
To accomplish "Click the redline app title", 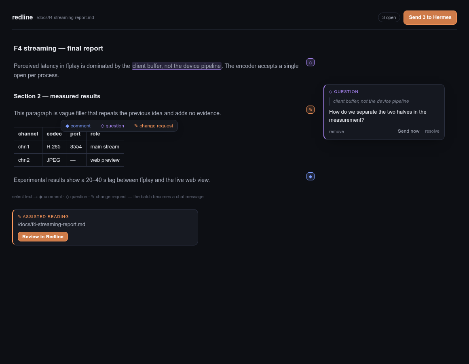I will tap(22, 17).
